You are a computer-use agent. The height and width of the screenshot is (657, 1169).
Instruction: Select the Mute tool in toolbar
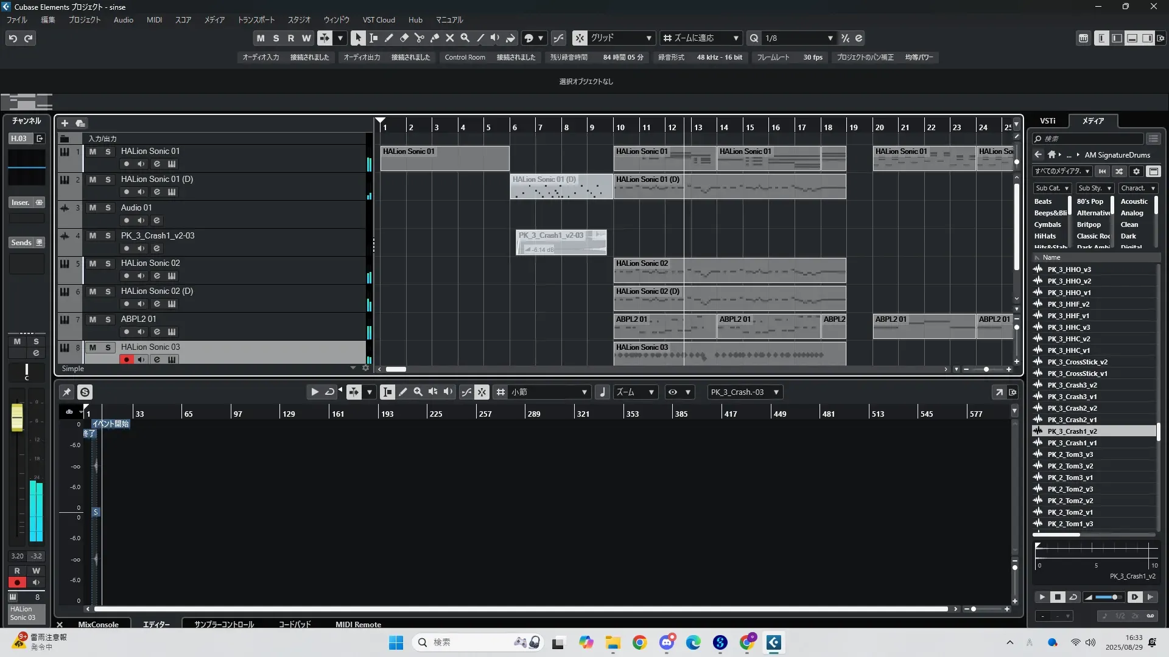tap(449, 38)
